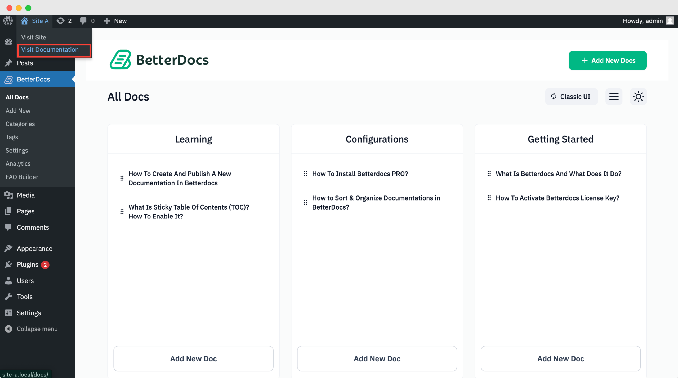Viewport: 678px width, 378px height.
Task: Click the Comments admin sidebar icon
Action: (9, 227)
